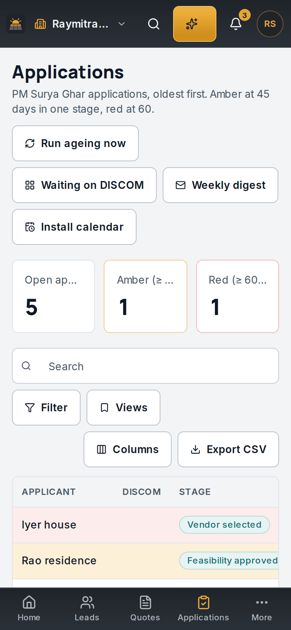Click the columns icon
Image resolution: width=291 pixels, height=630 pixels.
[x=101, y=449]
